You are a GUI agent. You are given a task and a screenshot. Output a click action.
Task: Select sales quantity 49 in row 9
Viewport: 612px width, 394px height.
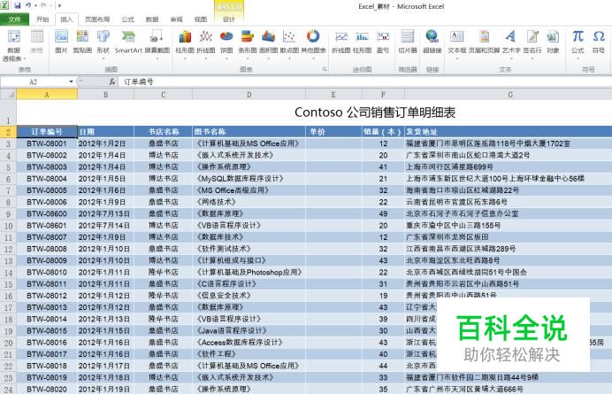pyautogui.click(x=383, y=213)
